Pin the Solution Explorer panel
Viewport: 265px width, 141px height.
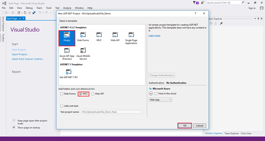point(258,19)
